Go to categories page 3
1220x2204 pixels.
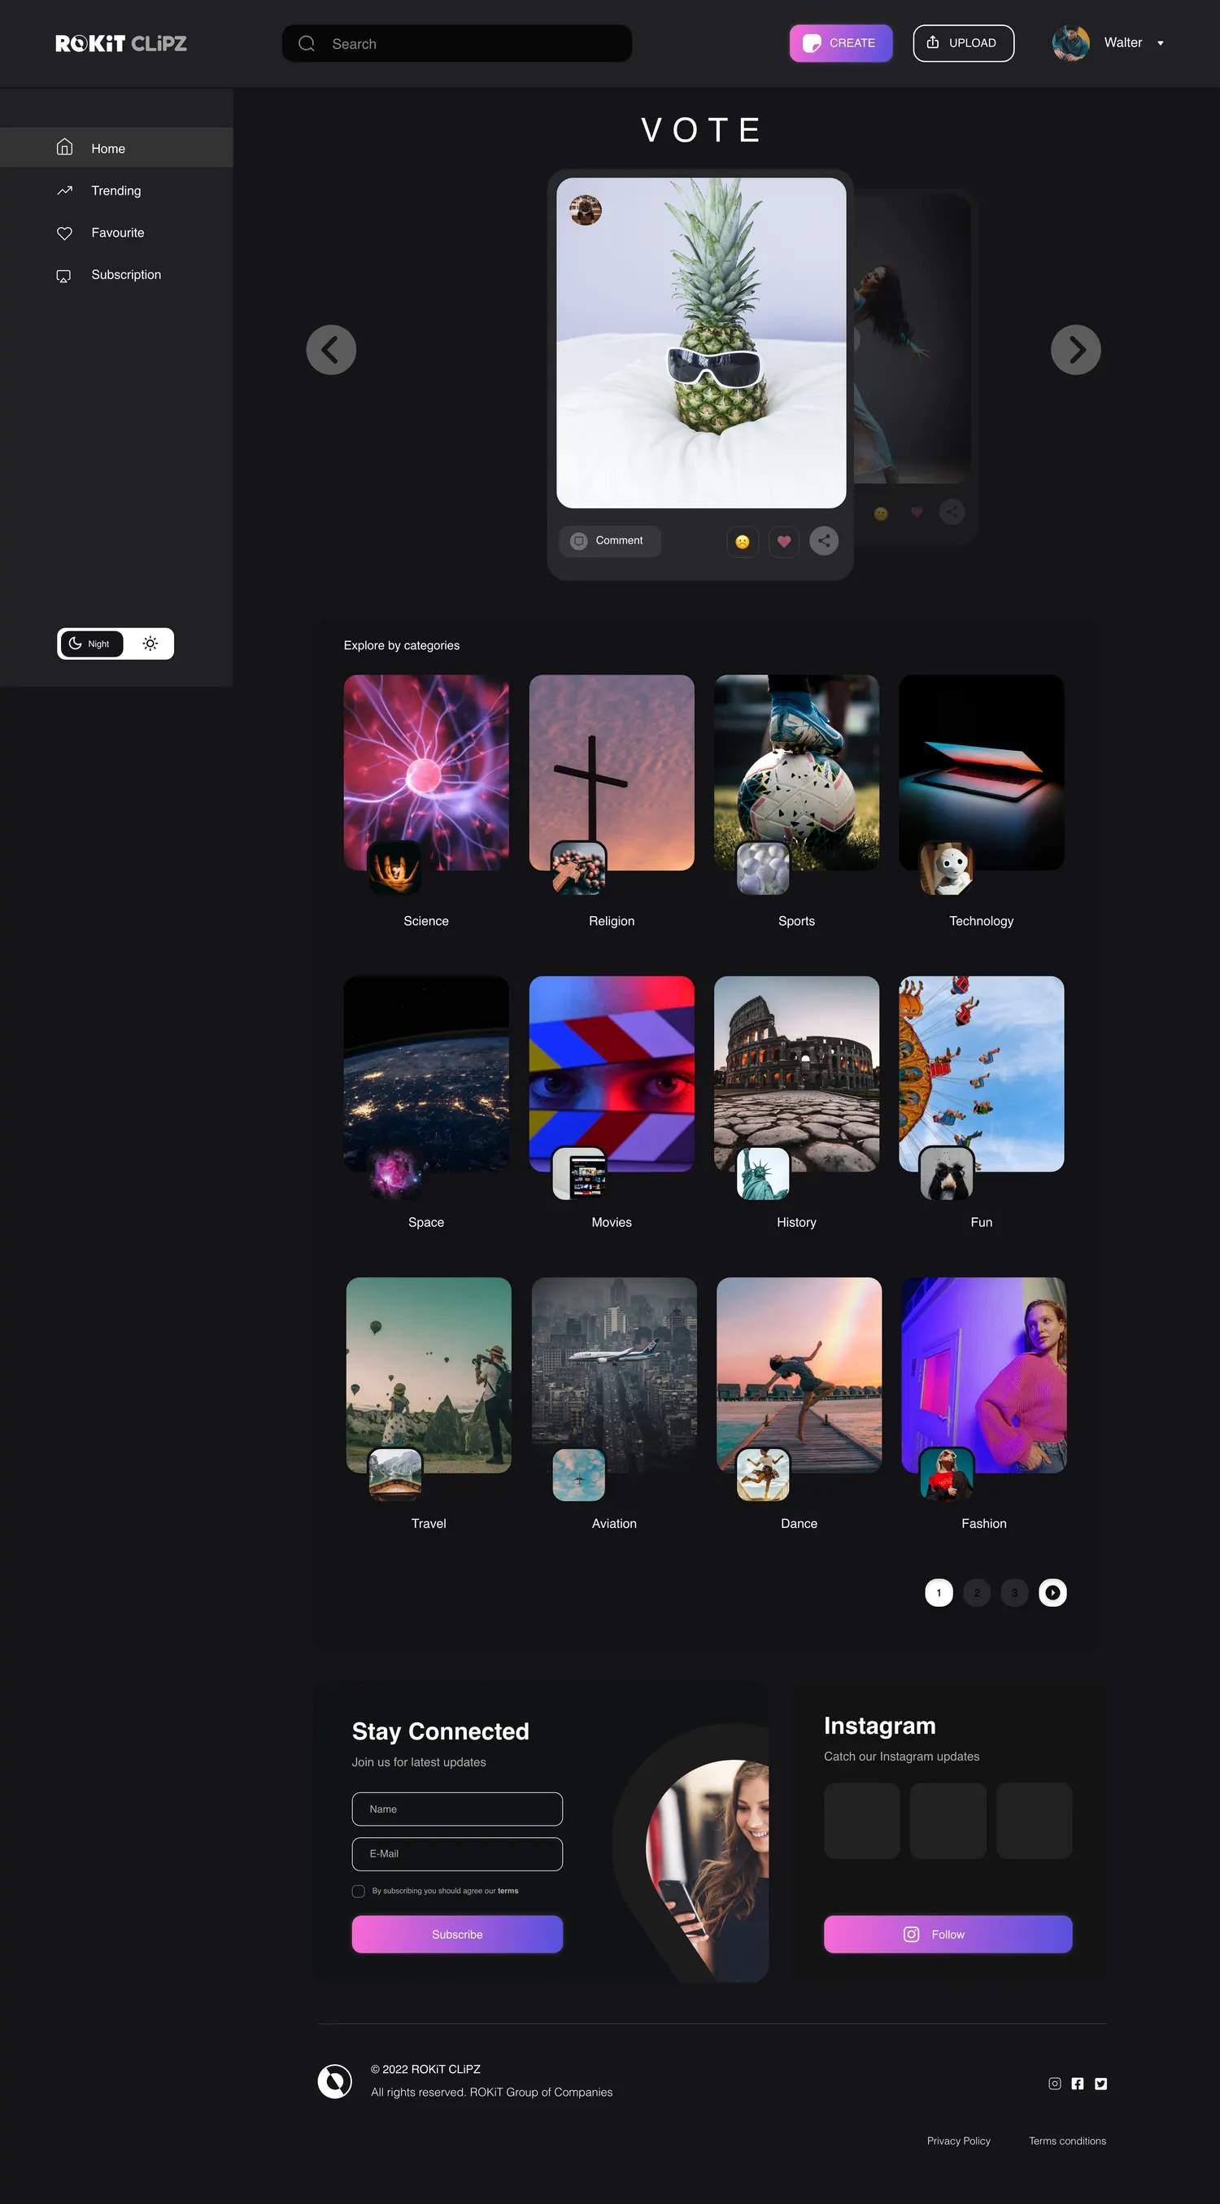[1015, 1592]
